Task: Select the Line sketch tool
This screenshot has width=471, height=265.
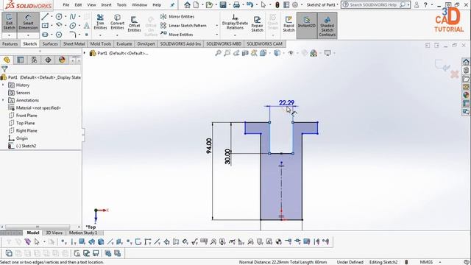Action: click(x=45, y=16)
